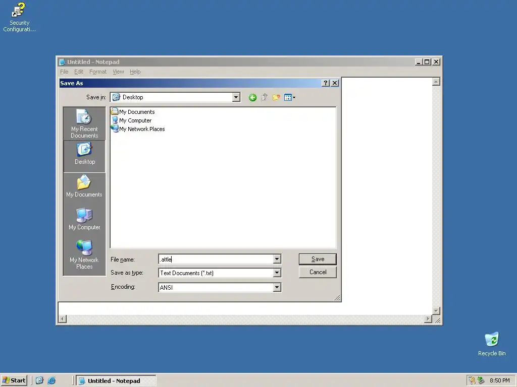Select My Network Places in file list
The height and width of the screenshot is (387, 517).
pos(138,129)
